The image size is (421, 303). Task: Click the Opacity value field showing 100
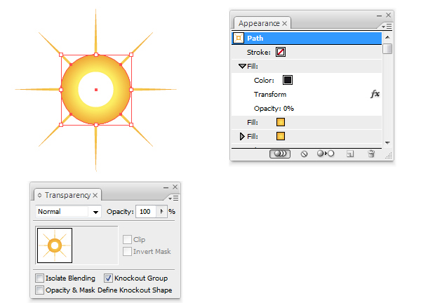coord(146,212)
